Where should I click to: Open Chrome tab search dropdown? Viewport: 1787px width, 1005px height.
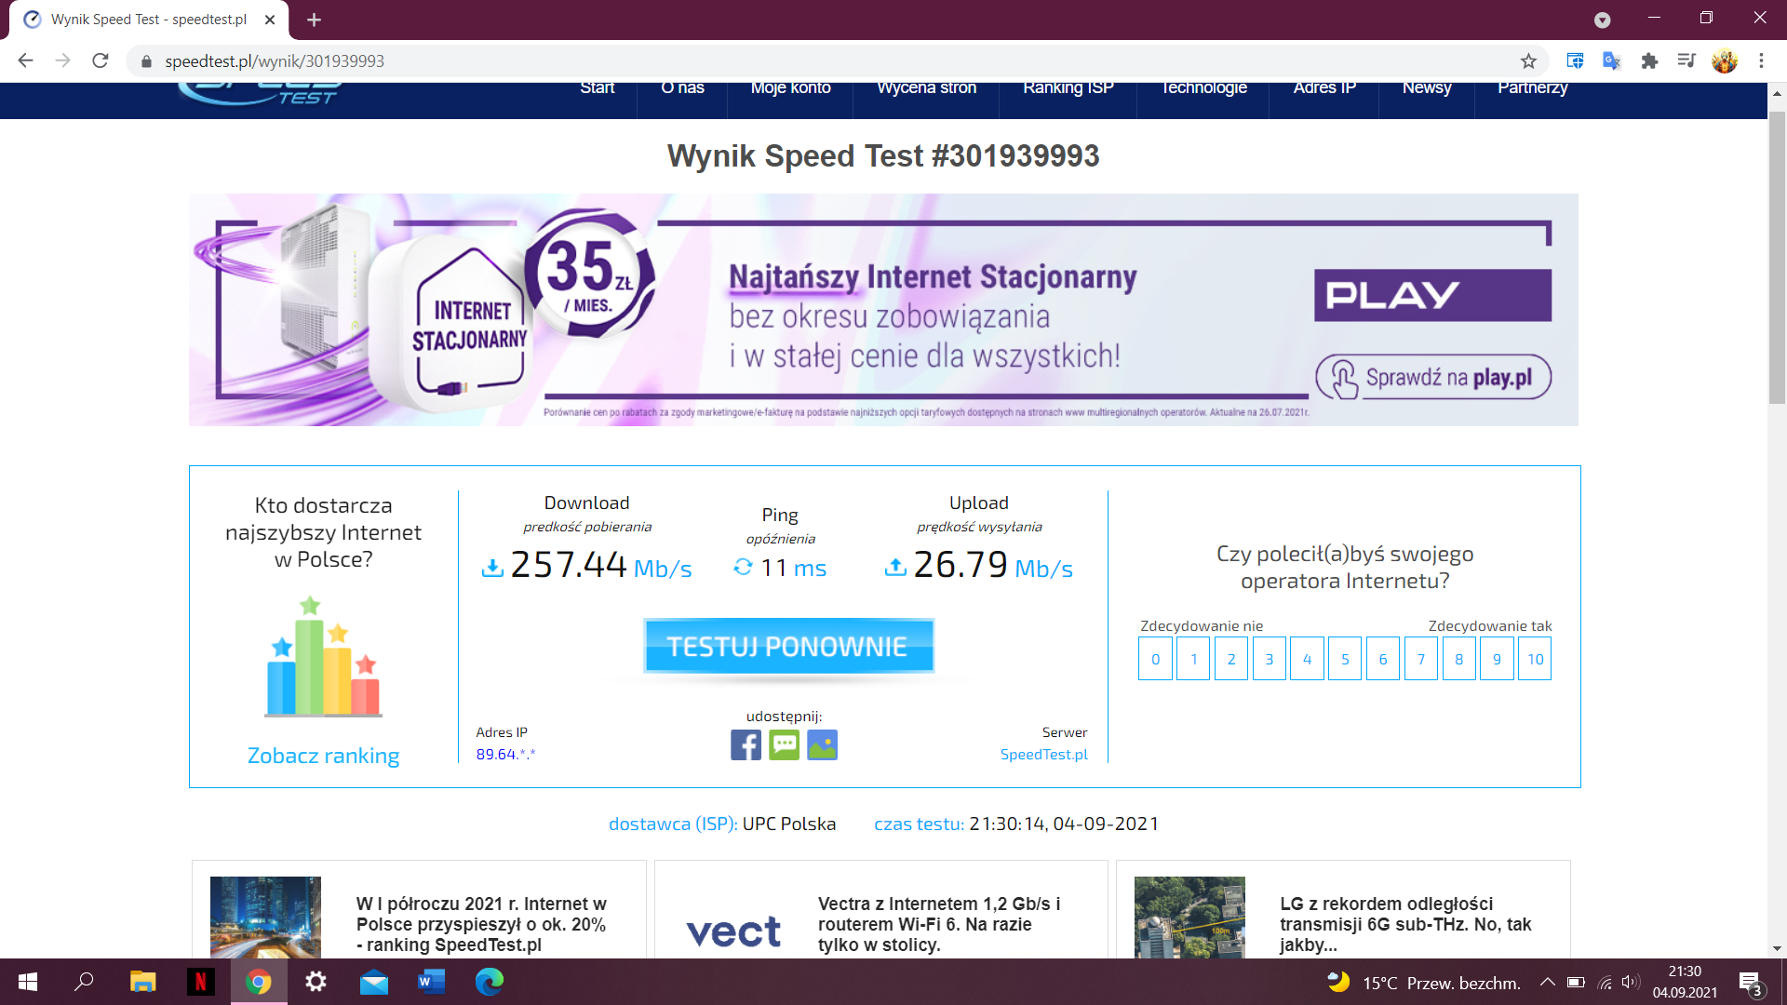(x=1602, y=20)
